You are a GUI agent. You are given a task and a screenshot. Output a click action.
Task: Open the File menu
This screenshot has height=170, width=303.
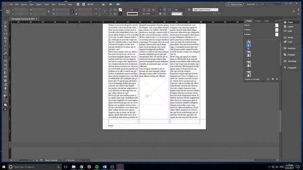tap(11, 4)
